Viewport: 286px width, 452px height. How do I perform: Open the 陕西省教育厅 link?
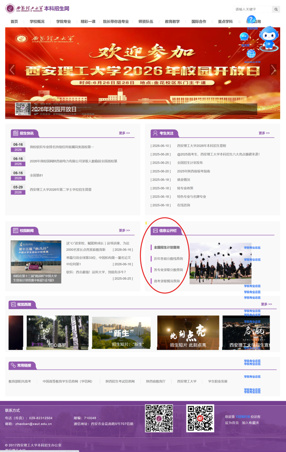pyautogui.click(x=156, y=382)
